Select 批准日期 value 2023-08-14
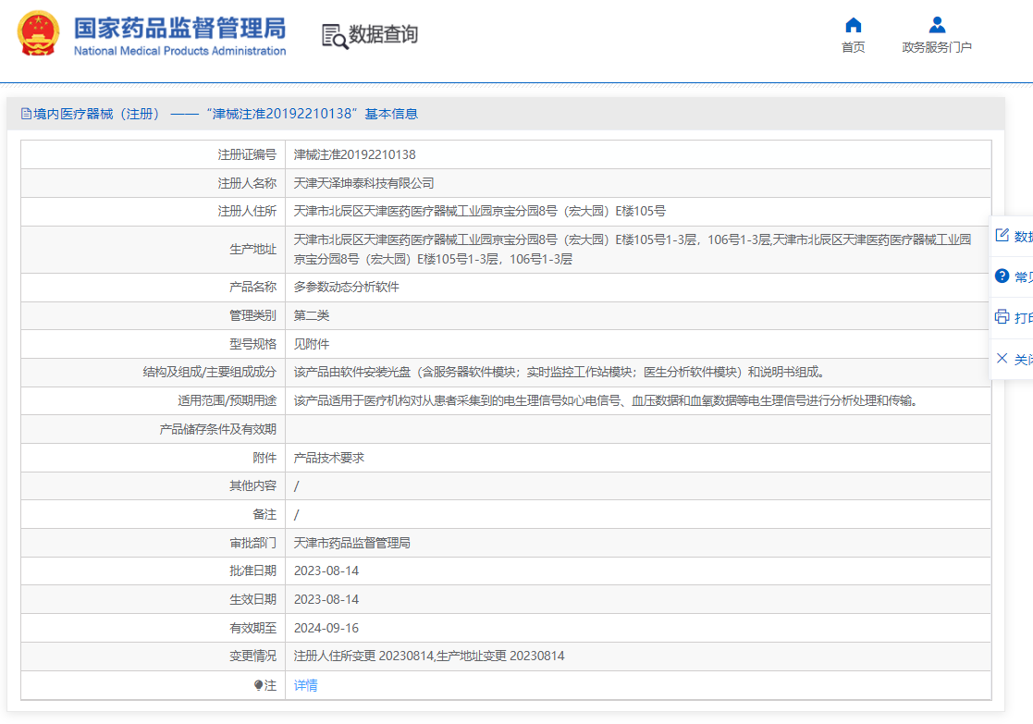Image resolution: width=1033 pixels, height=724 pixels. pyautogui.click(x=326, y=571)
